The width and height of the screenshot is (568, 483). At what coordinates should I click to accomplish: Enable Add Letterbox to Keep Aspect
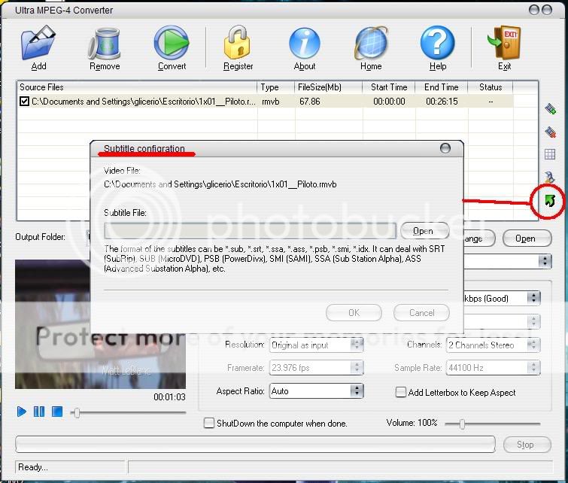[402, 392]
